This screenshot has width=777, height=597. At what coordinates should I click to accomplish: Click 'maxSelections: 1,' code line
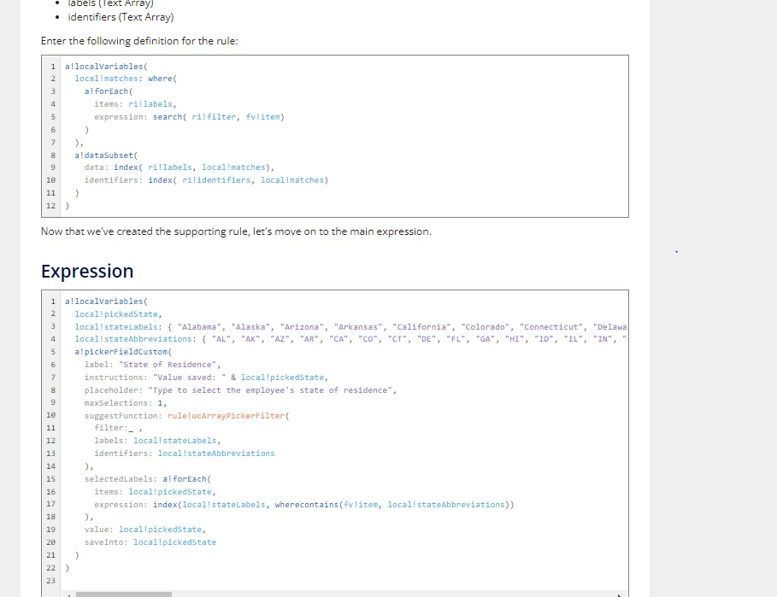pyautogui.click(x=126, y=403)
